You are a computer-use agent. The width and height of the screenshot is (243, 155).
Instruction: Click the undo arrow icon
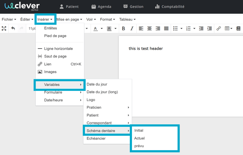[13, 28]
